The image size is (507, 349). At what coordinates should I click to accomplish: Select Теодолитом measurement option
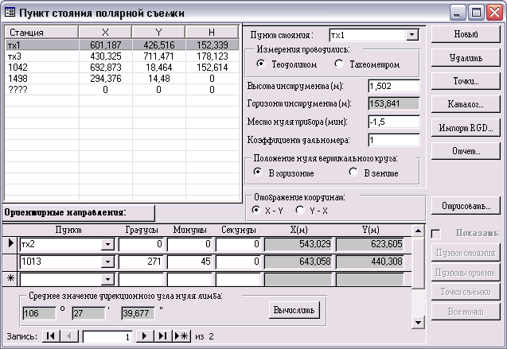pos(261,64)
